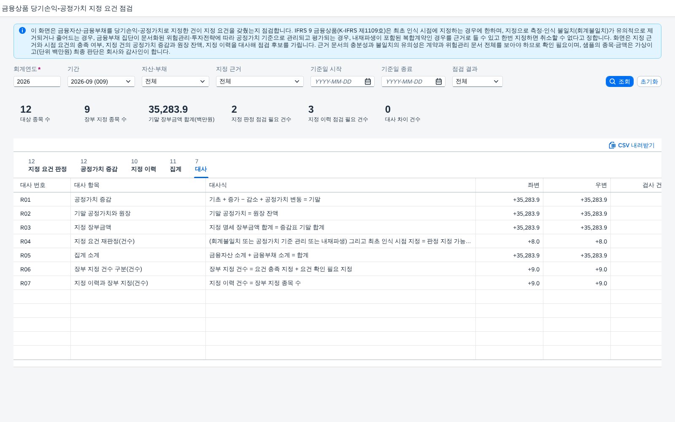Click the 지정 이력 점검 필요 건수 KPI
The image size is (675, 422).
click(x=338, y=114)
